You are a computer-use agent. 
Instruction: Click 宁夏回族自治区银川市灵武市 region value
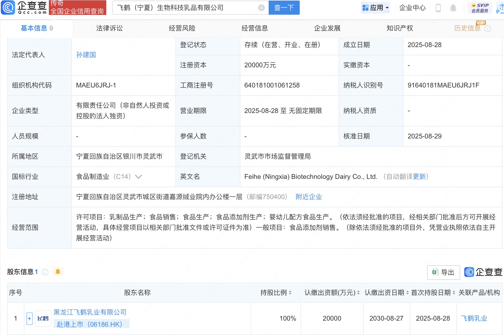coord(119,156)
